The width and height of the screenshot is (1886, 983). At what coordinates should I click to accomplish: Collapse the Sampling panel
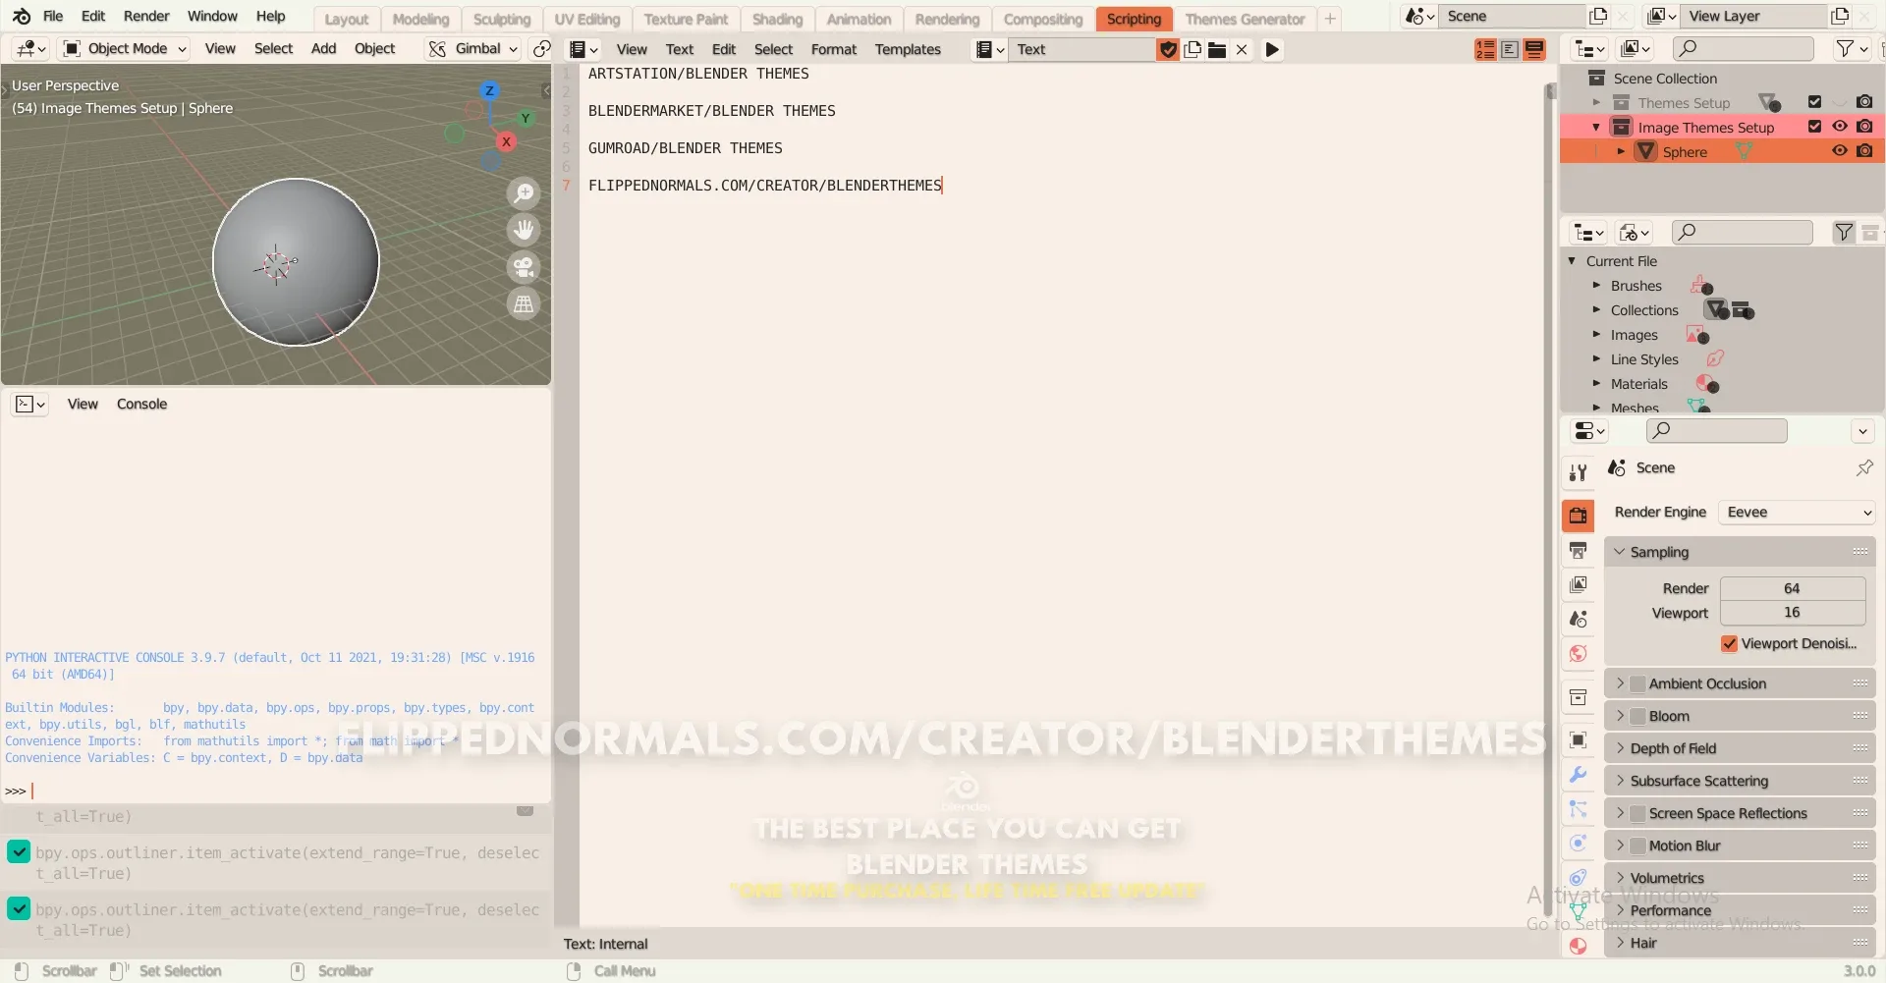[x=1621, y=551]
